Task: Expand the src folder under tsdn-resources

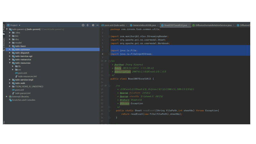Action: pyautogui.click(x=13, y=70)
